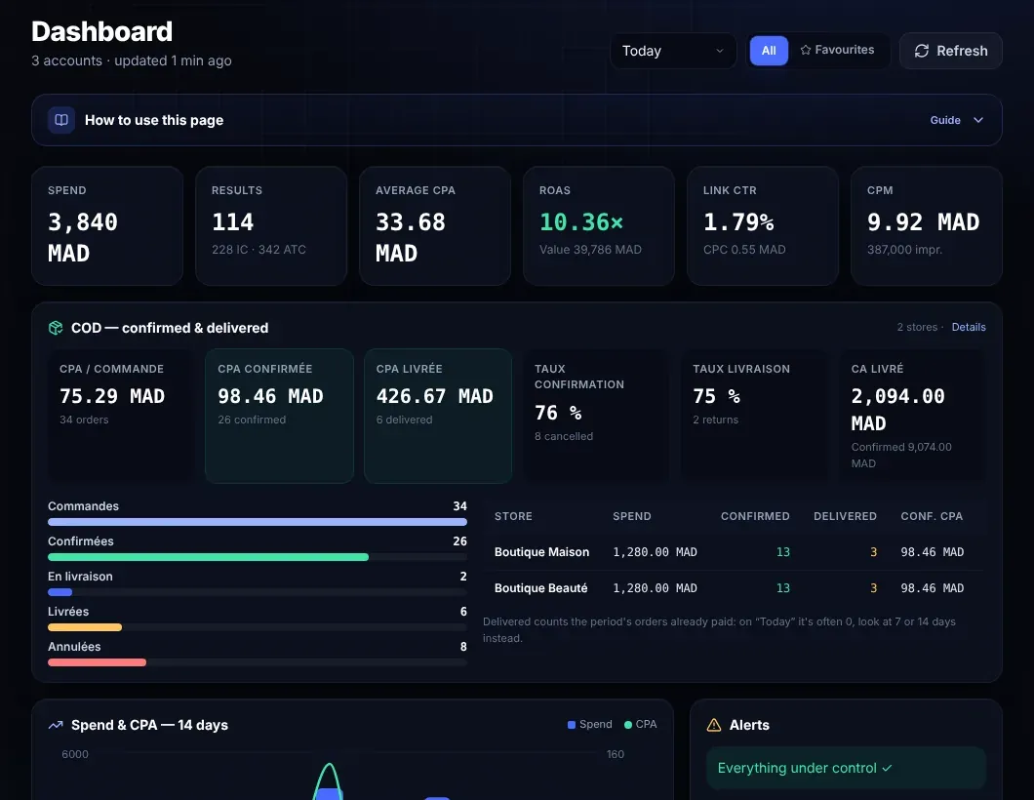Click the Guide link text
Viewport: 1034px width, 800px height.
(x=945, y=120)
